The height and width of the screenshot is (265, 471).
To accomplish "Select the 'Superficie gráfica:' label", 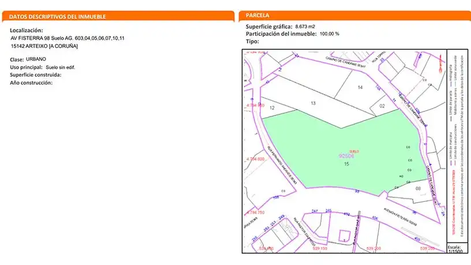I will [269, 27].
